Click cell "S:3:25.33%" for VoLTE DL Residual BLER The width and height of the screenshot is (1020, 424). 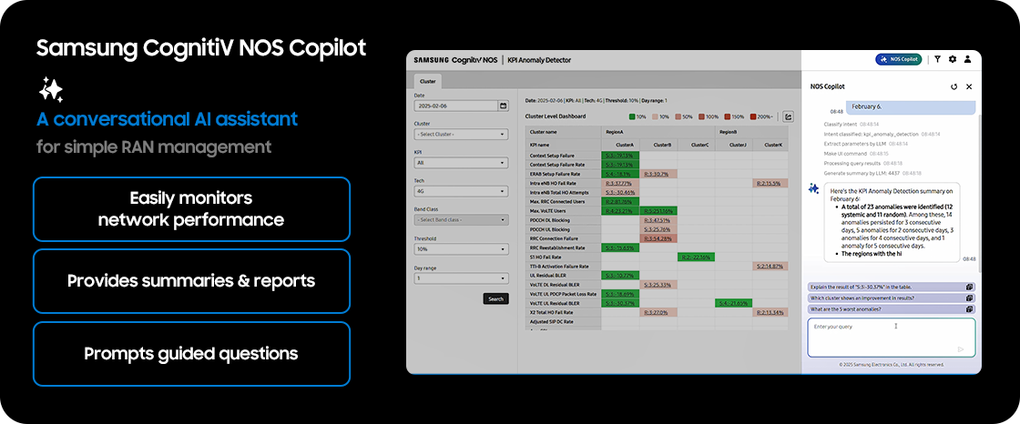pos(658,285)
